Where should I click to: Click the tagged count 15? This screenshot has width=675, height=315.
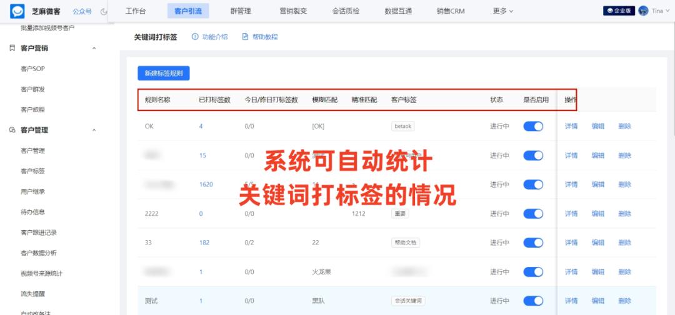point(202,155)
